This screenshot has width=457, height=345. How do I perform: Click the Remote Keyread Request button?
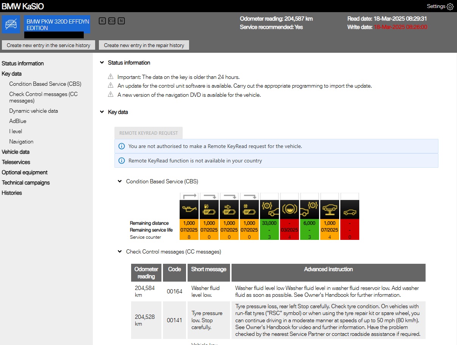[149, 133]
